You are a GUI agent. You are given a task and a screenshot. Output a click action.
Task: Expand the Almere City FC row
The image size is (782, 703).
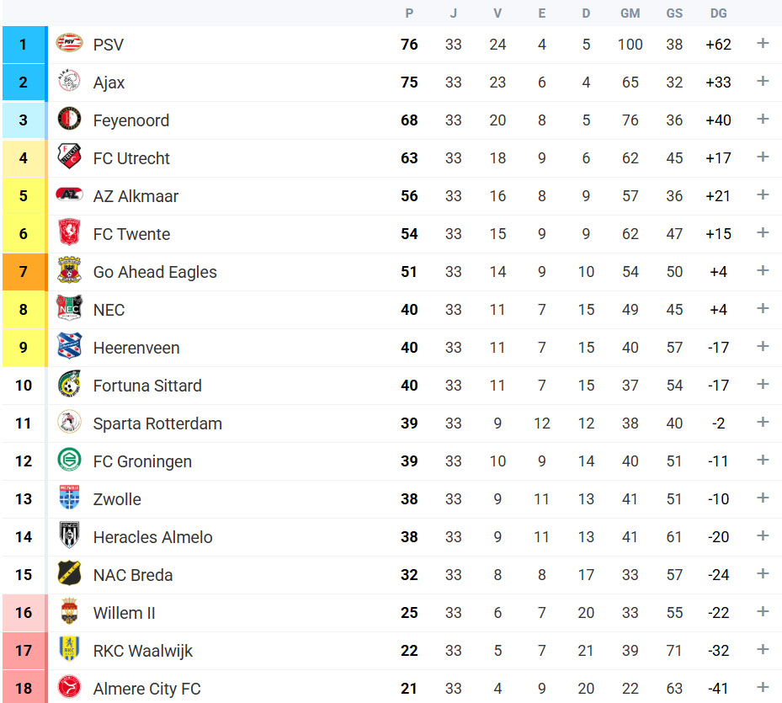[x=763, y=688]
